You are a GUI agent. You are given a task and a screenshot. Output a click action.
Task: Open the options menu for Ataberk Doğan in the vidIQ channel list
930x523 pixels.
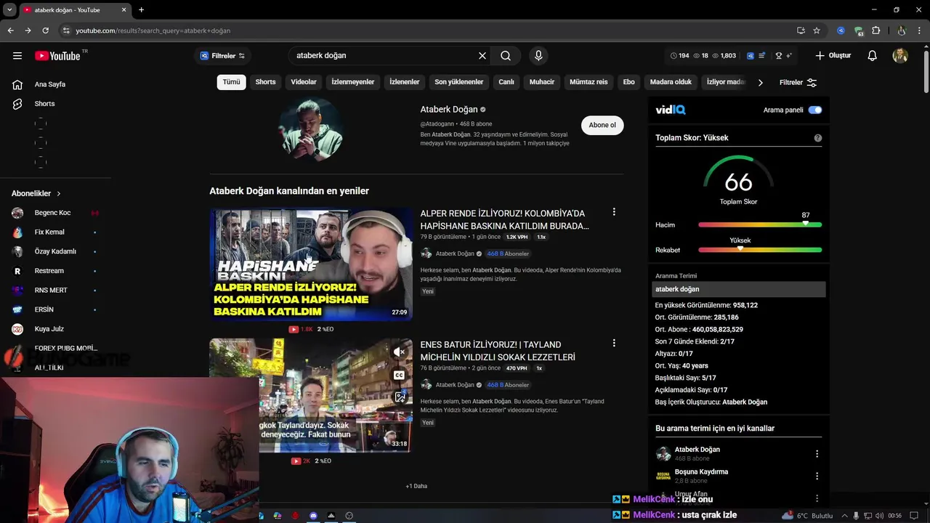(x=817, y=454)
